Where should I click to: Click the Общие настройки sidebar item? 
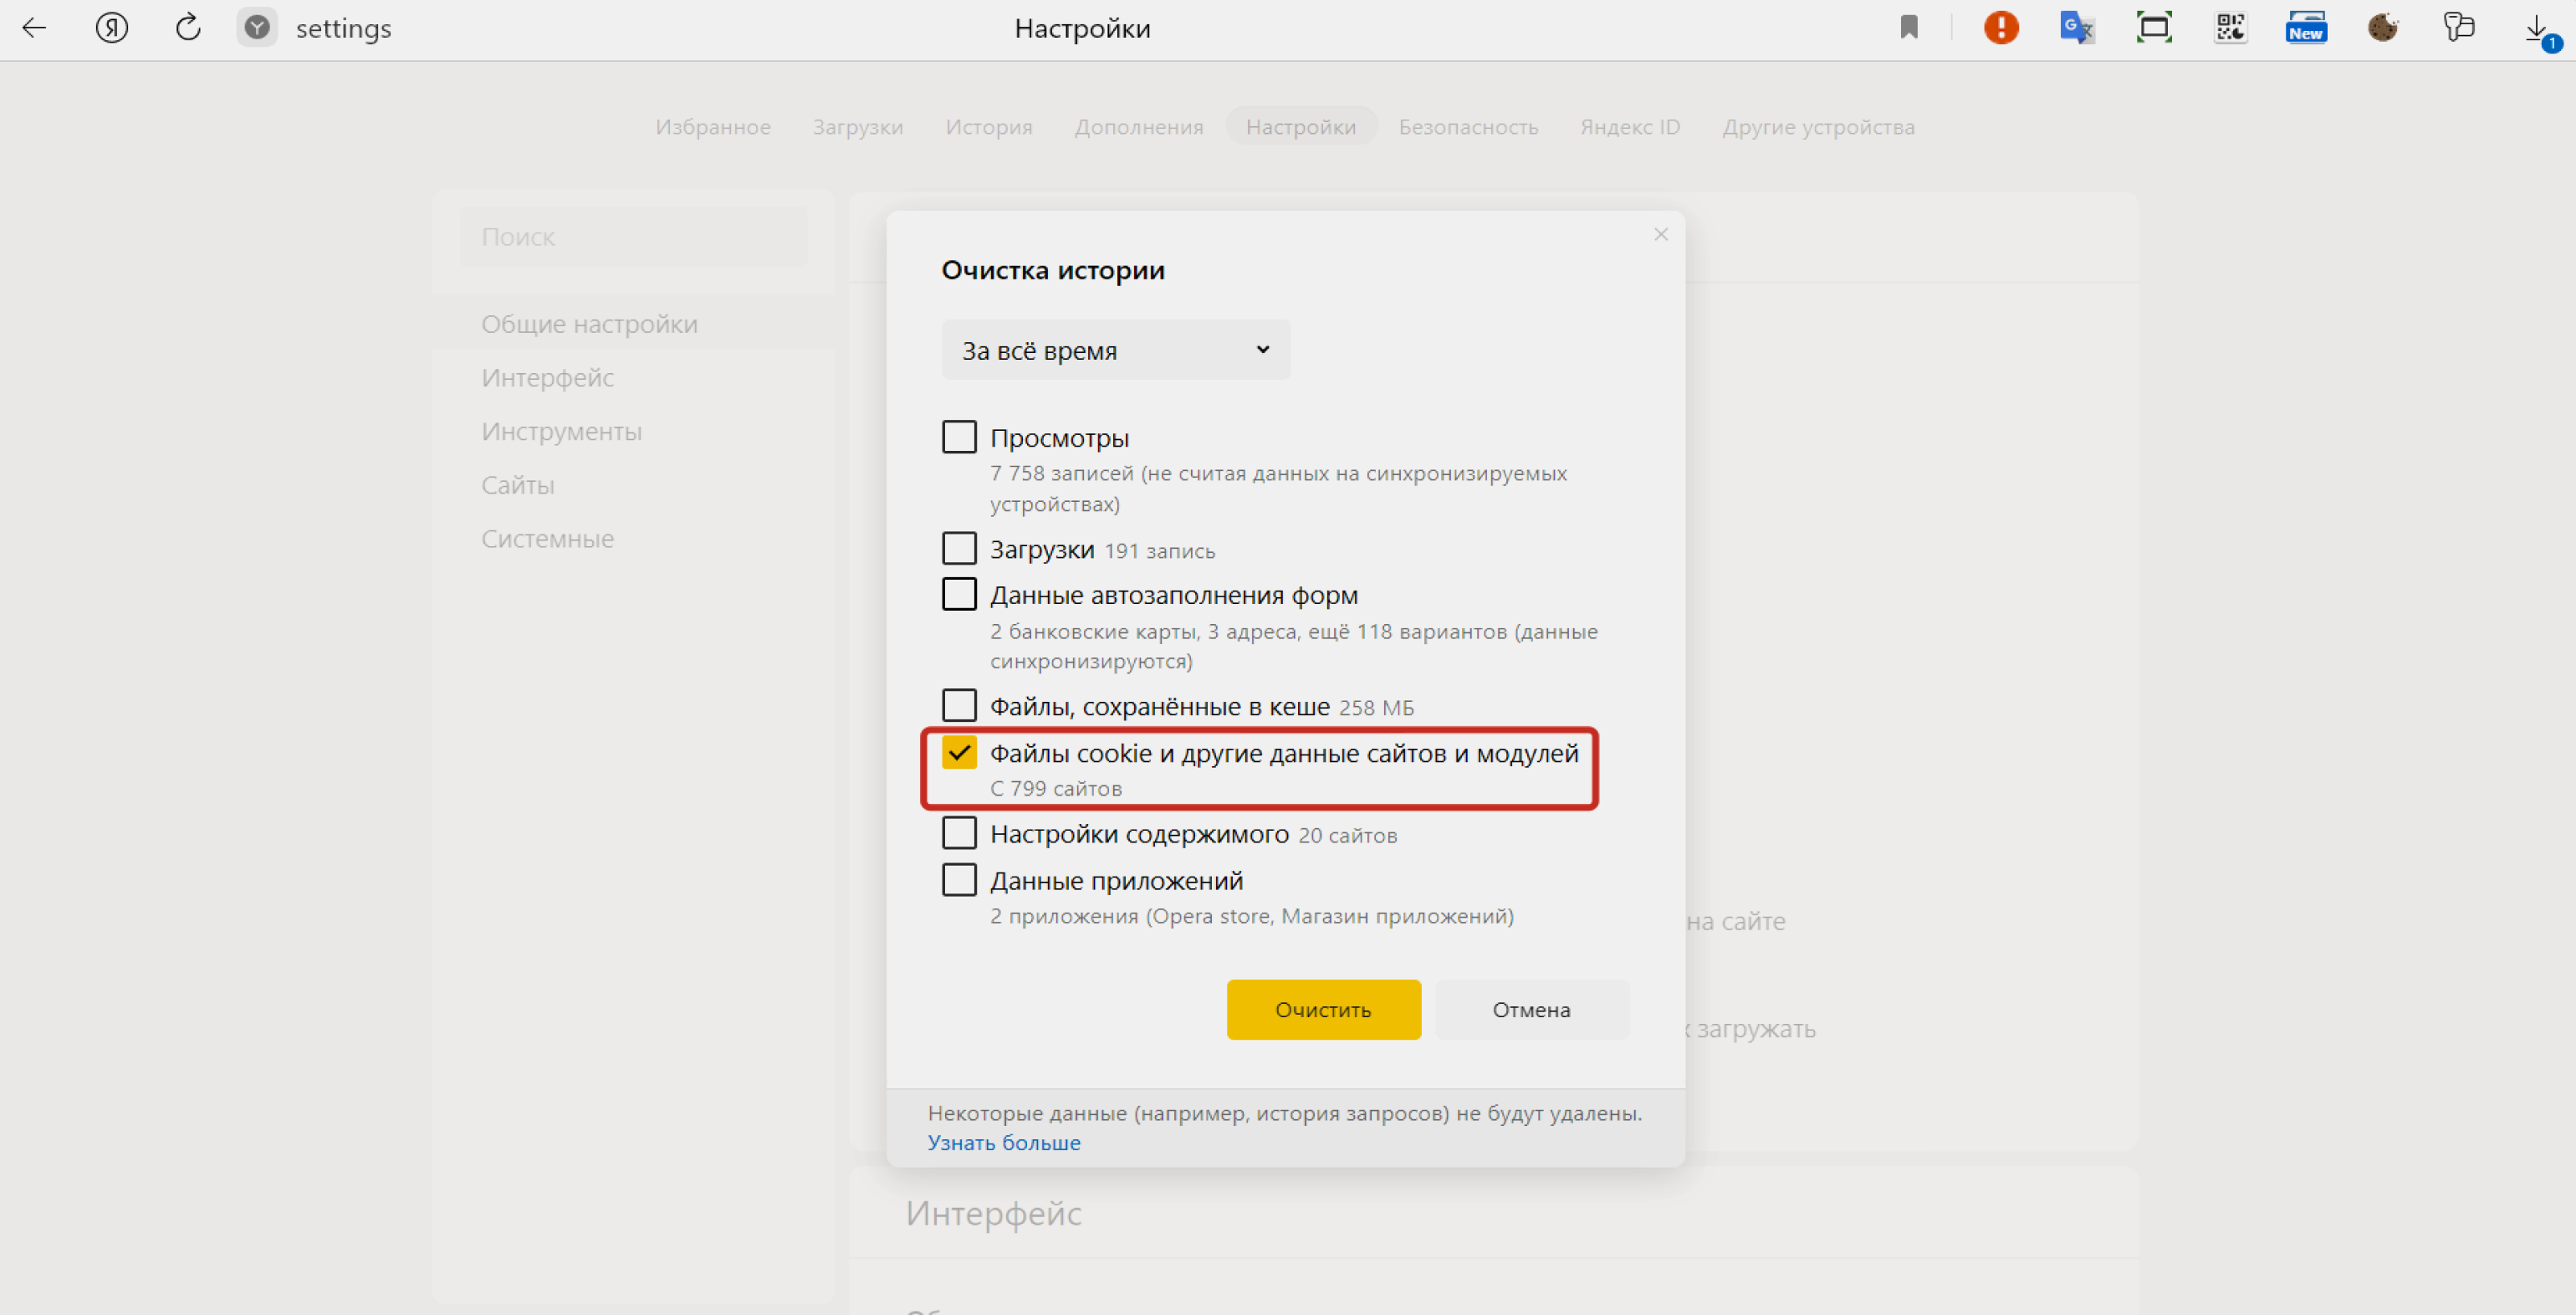point(588,324)
